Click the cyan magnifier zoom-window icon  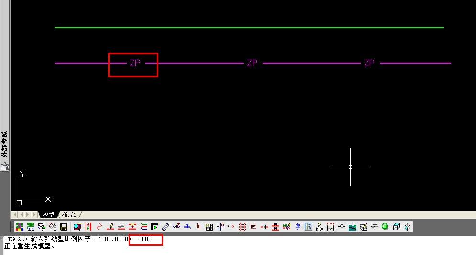[77, 227]
